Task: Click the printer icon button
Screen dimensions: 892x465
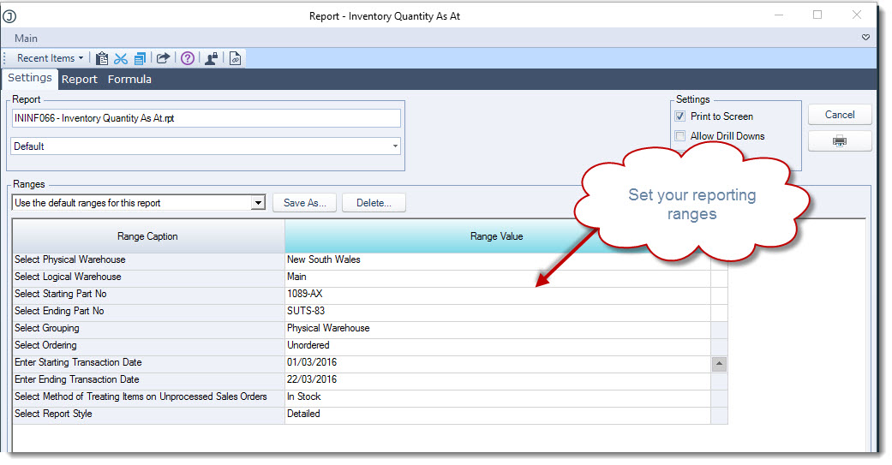Action: (x=840, y=141)
